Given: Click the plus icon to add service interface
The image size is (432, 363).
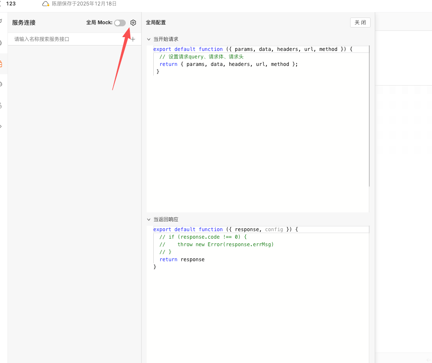Looking at the screenshot, I should coord(133,39).
